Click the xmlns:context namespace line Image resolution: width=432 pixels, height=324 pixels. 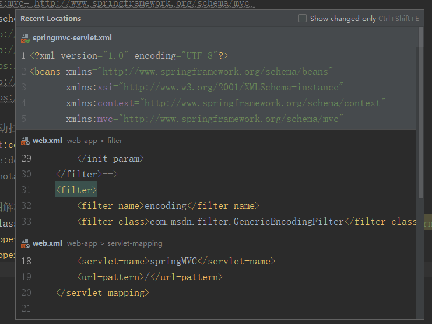coord(225,103)
